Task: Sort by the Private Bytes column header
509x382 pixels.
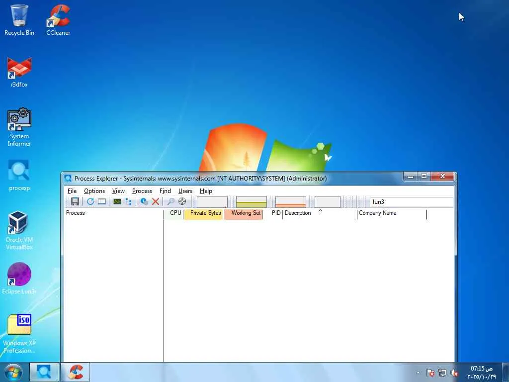Action: tap(203, 213)
